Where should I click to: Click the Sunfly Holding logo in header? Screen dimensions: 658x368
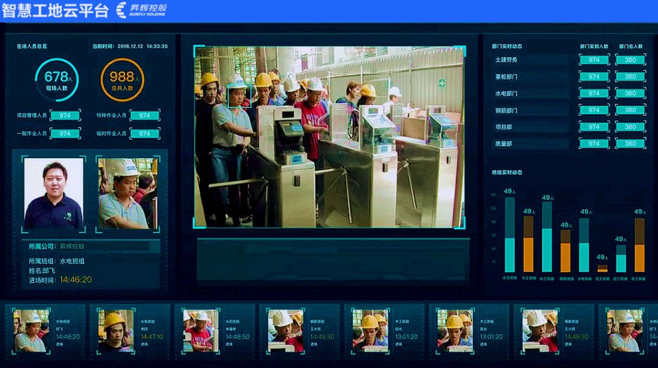(x=141, y=10)
